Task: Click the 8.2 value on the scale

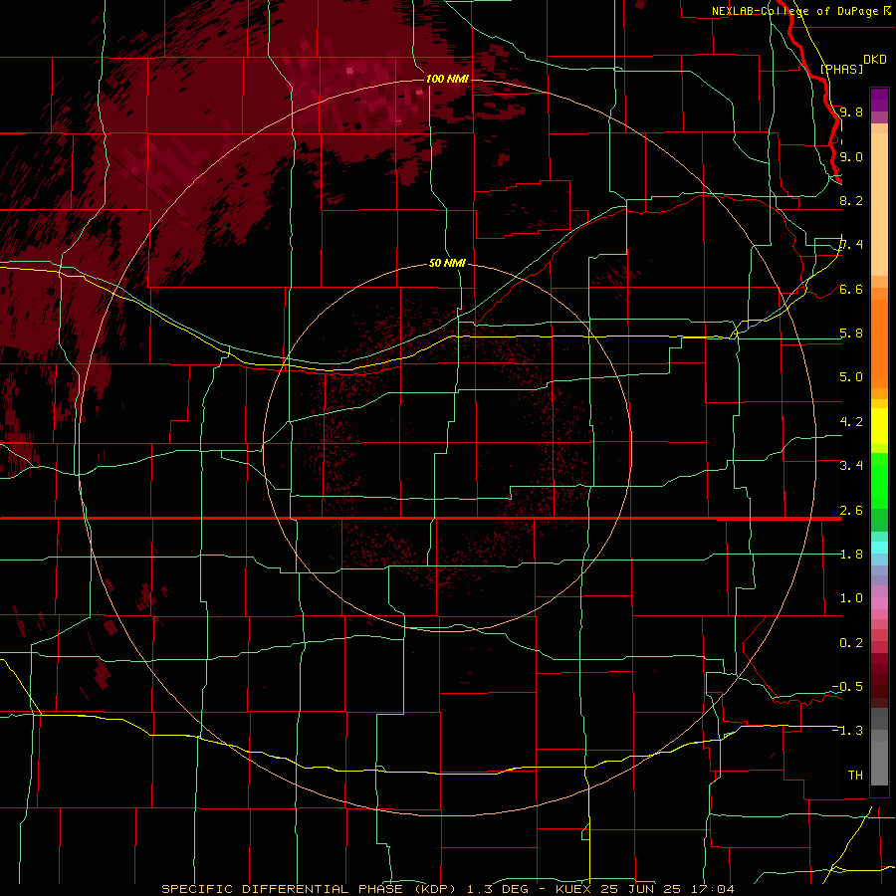Action: 851,200
